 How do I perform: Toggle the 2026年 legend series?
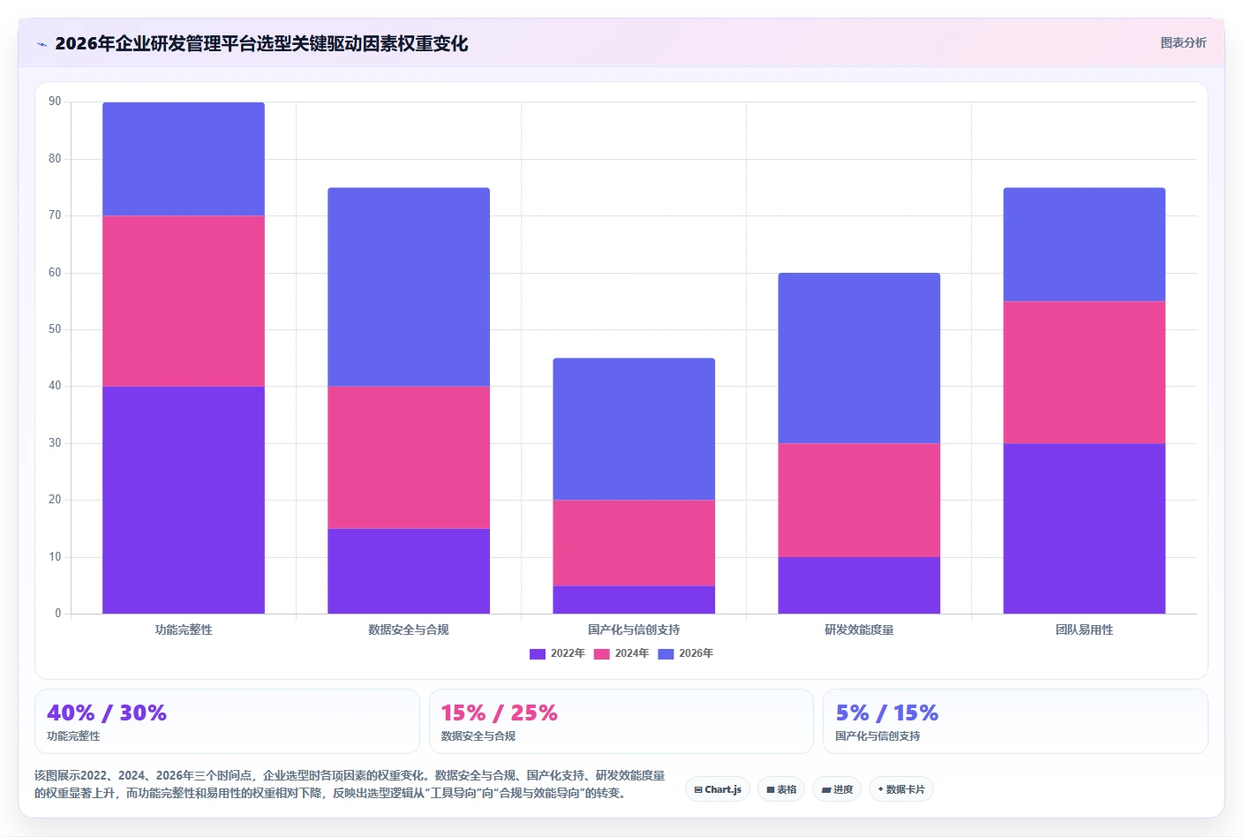click(x=686, y=653)
